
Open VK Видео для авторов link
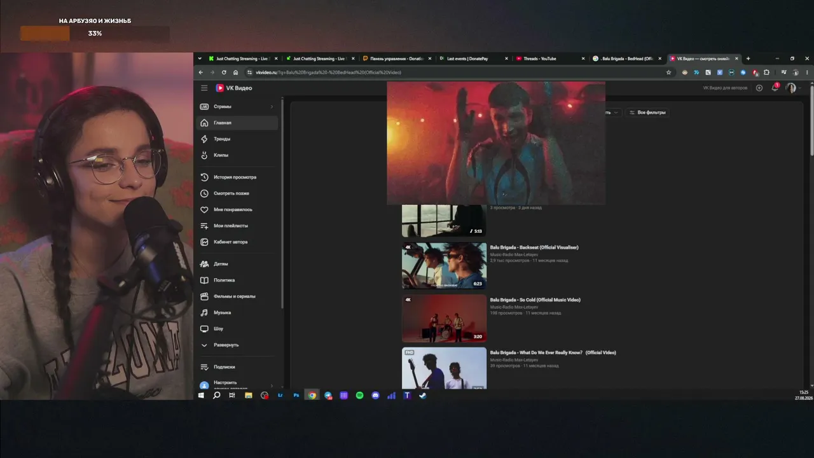(x=725, y=88)
